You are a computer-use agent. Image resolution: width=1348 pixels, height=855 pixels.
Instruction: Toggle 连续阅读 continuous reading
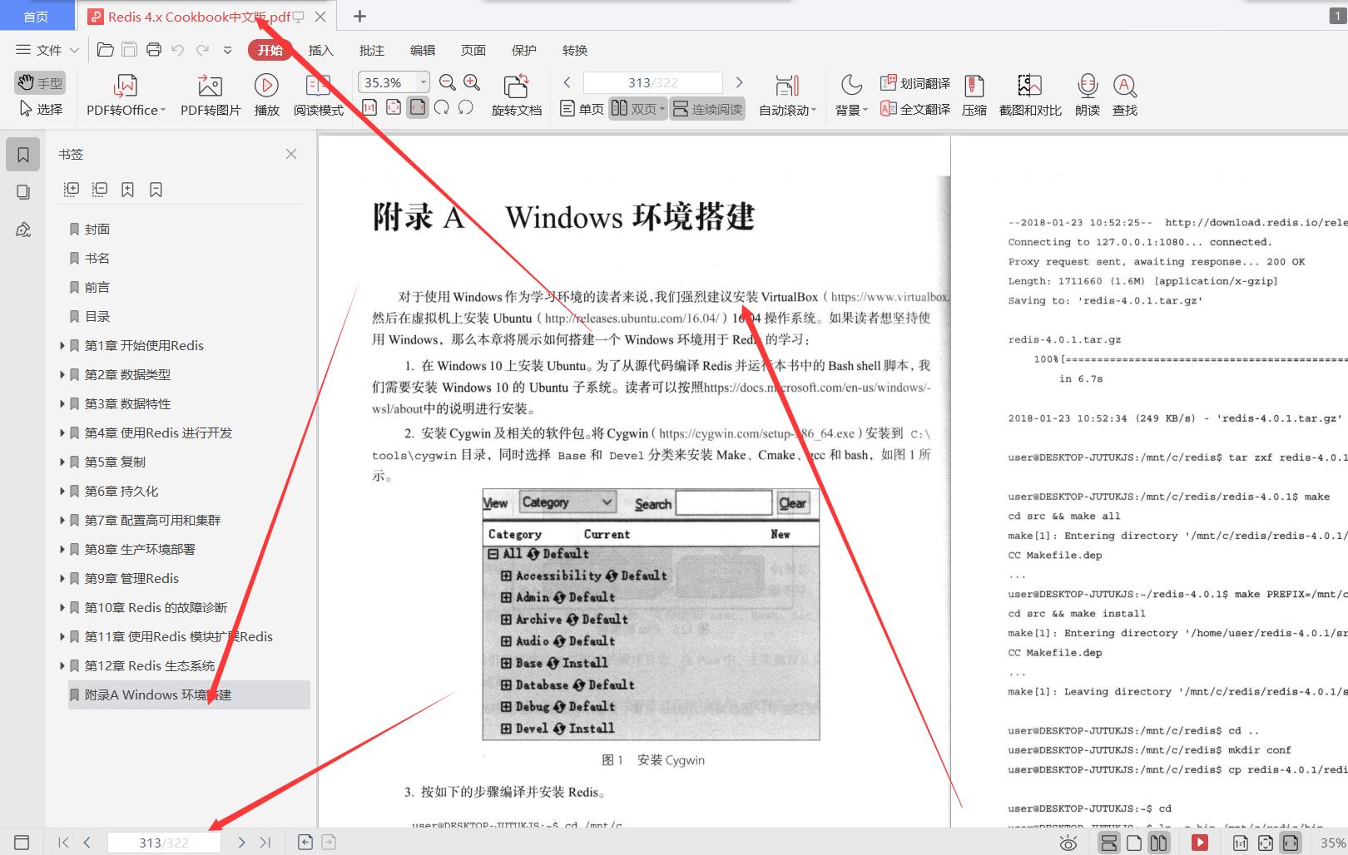707,109
